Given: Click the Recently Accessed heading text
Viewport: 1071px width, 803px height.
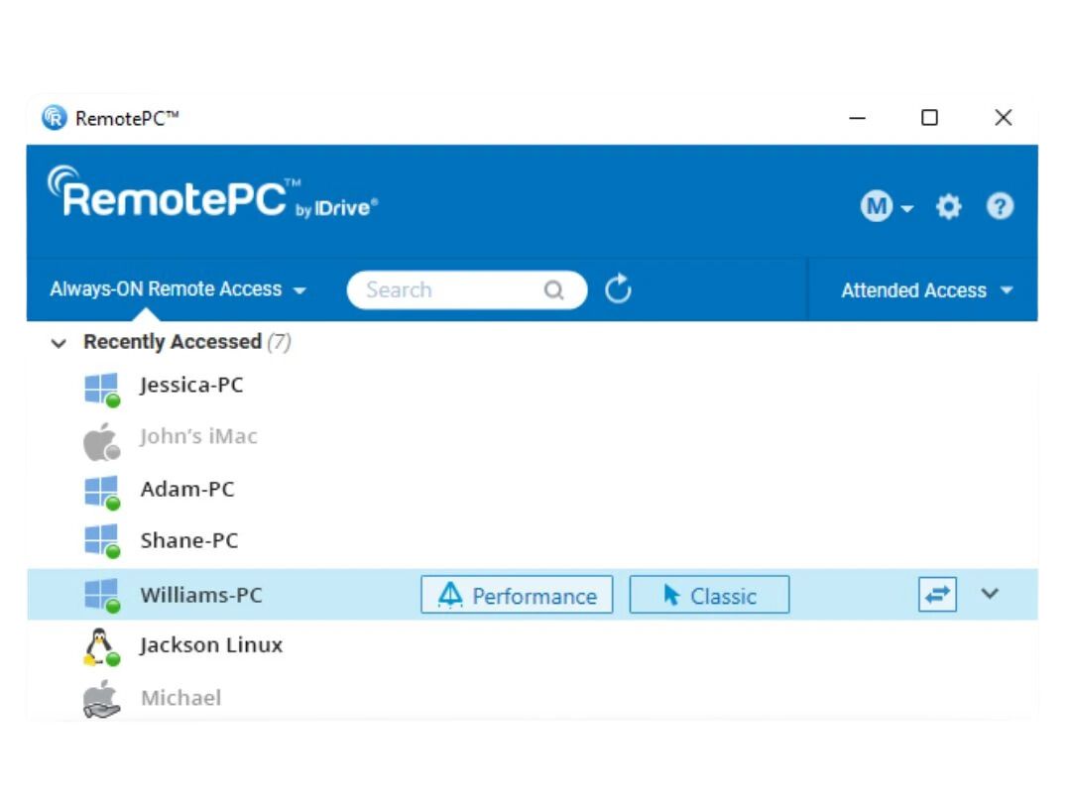Looking at the screenshot, I should tap(173, 341).
